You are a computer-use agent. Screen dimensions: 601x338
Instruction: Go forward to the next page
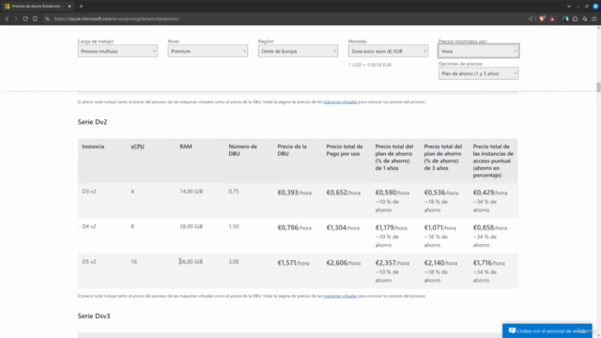click(16, 19)
